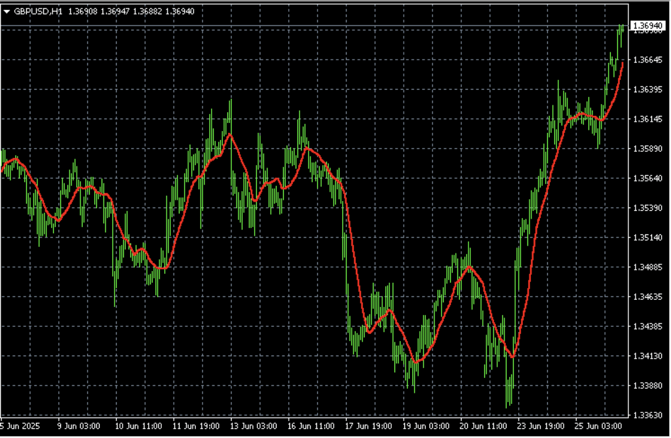This screenshot has width=671, height=438.
Task: Click the 23 Jun 19:00 time label
Action: coord(539,426)
